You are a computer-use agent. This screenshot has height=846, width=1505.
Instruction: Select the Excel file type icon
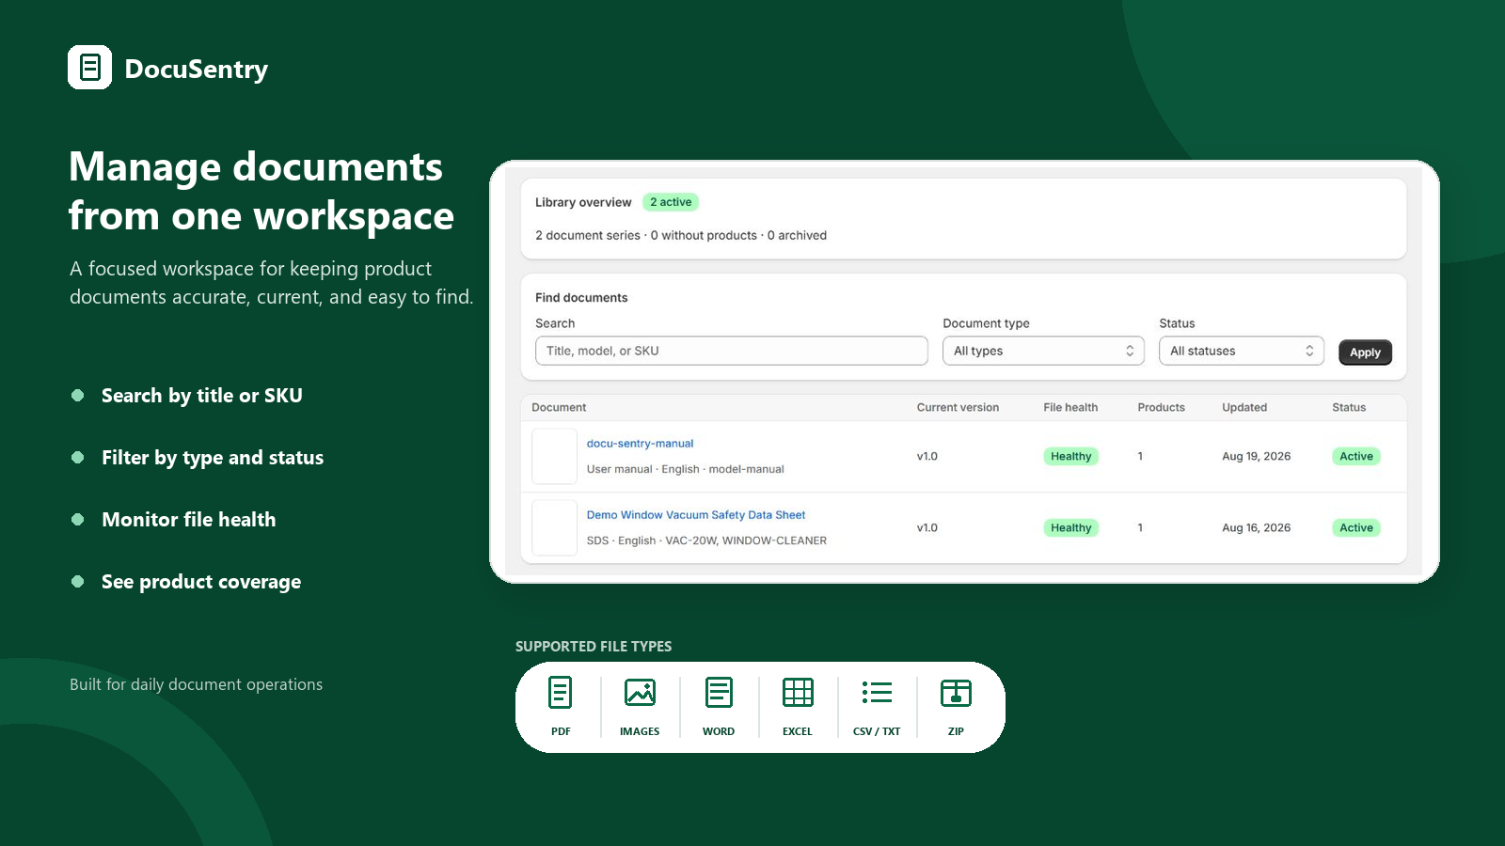pyautogui.click(x=798, y=693)
